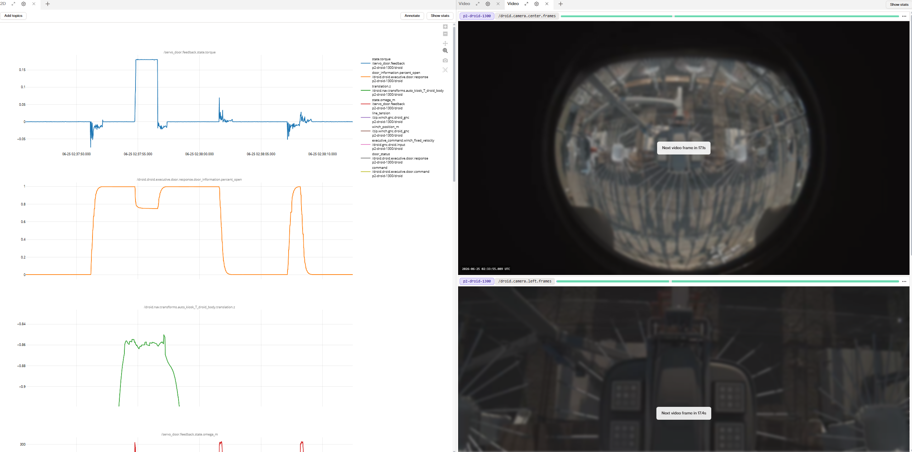This screenshot has height=452, width=912.
Task: Add a new tab beside the Video tabs
Action: [x=561, y=4]
